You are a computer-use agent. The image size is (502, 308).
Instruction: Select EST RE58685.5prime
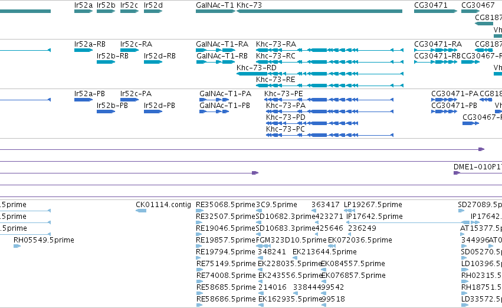[199, 293]
